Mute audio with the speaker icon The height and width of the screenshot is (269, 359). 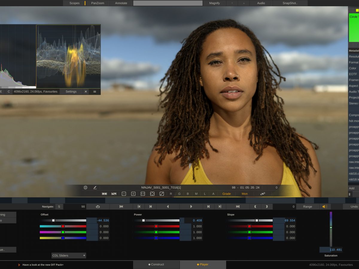[x=324, y=206]
